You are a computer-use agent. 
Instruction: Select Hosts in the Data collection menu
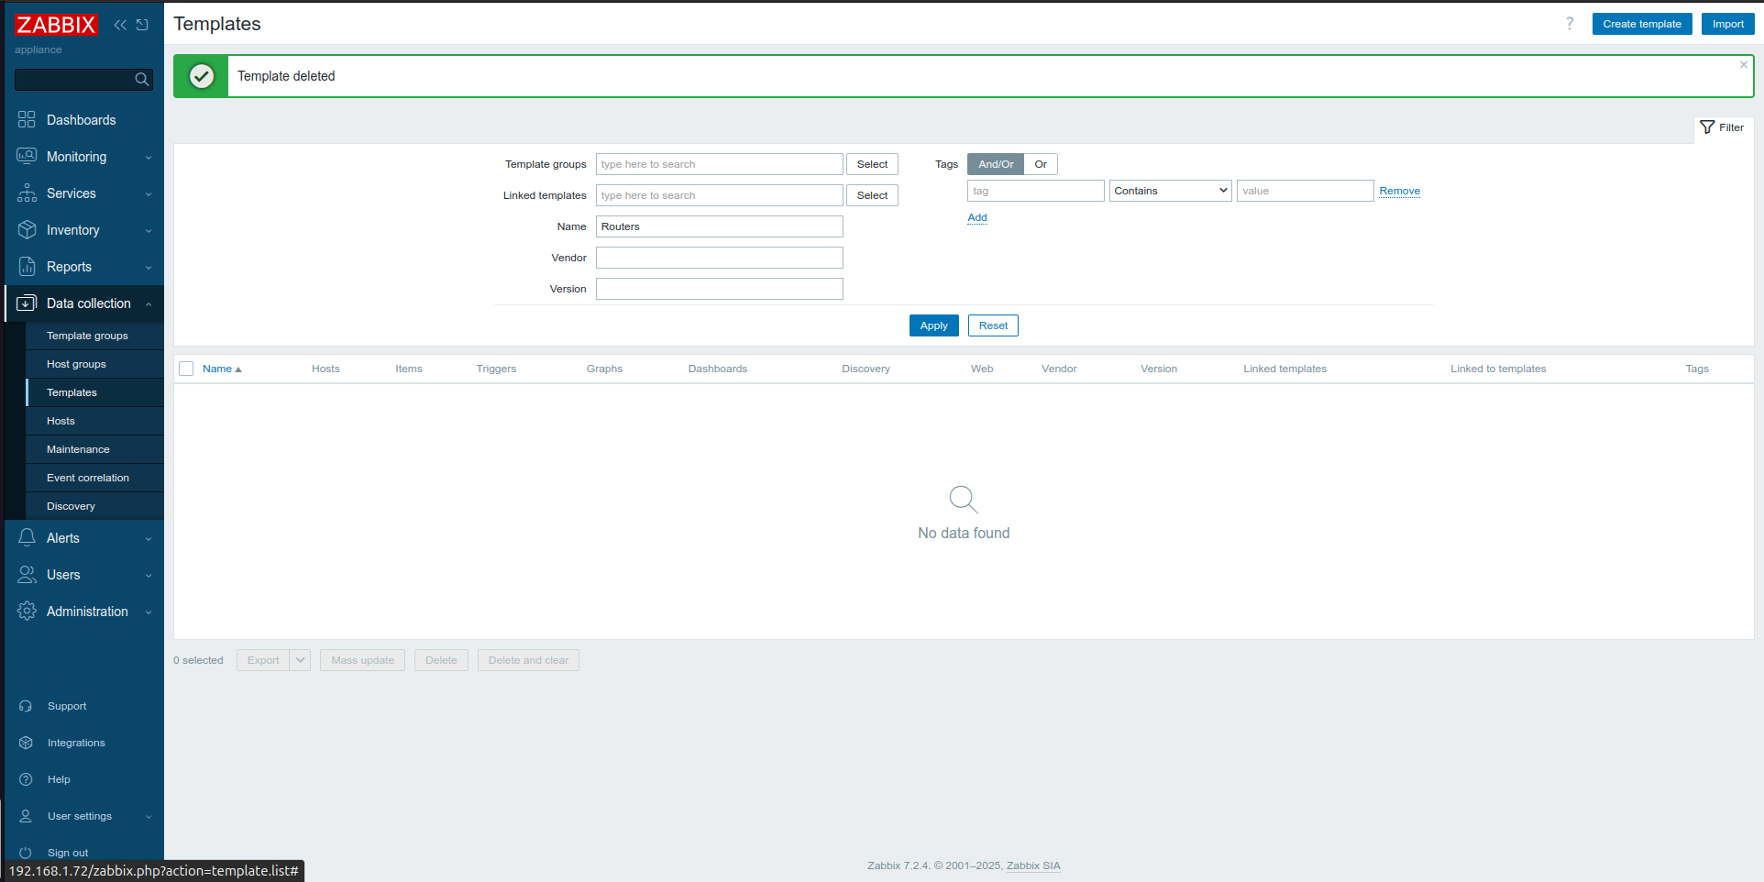61,420
